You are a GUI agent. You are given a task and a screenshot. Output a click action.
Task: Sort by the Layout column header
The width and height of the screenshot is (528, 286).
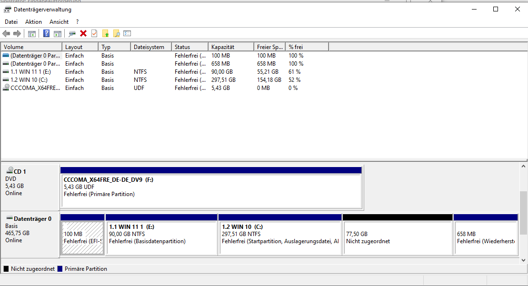(x=80, y=47)
